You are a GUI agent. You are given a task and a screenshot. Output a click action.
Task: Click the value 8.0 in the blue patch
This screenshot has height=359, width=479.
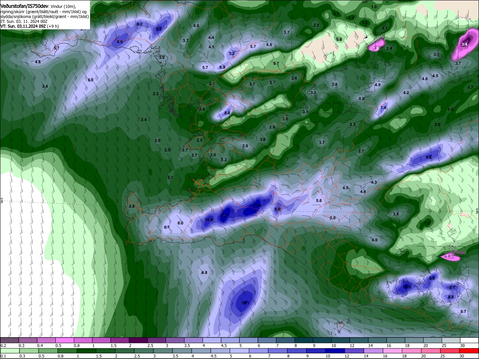(227, 113)
